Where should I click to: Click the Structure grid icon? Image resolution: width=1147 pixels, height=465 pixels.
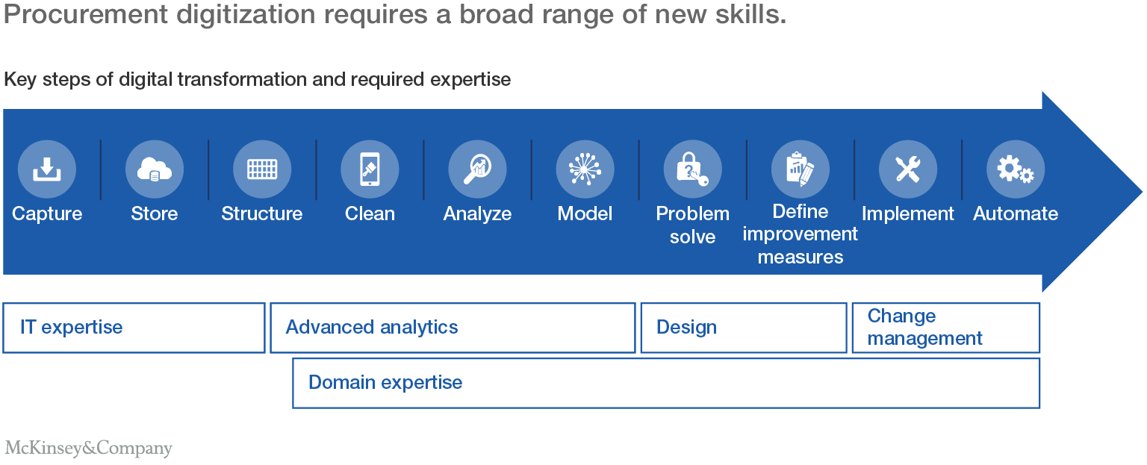coord(262,169)
